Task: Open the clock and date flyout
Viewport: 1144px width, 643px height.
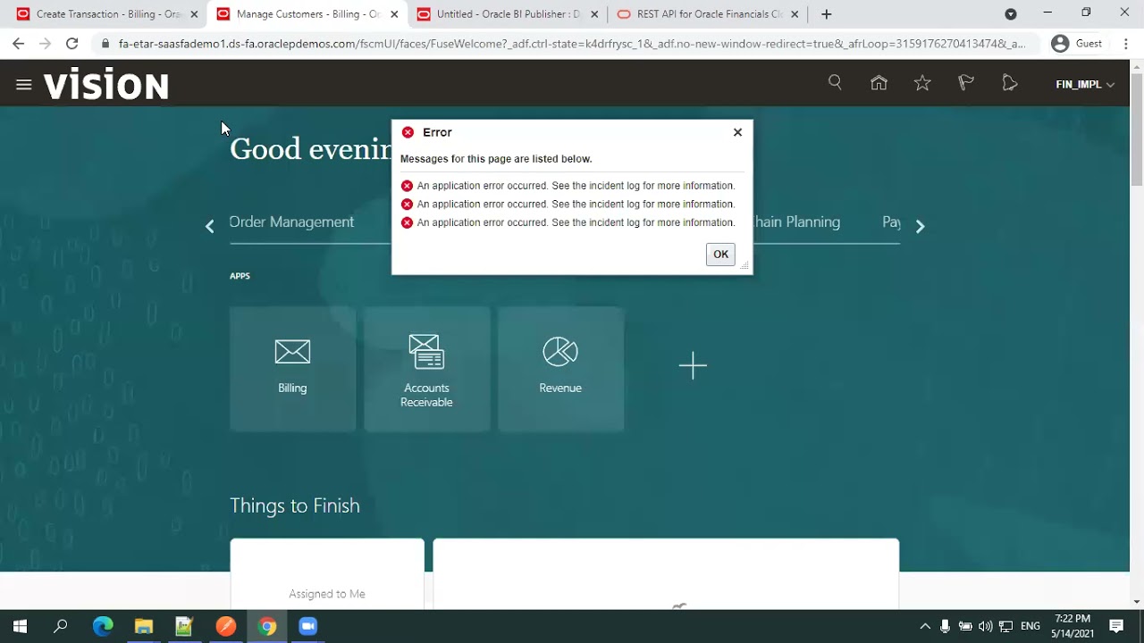Action: click(x=1072, y=625)
